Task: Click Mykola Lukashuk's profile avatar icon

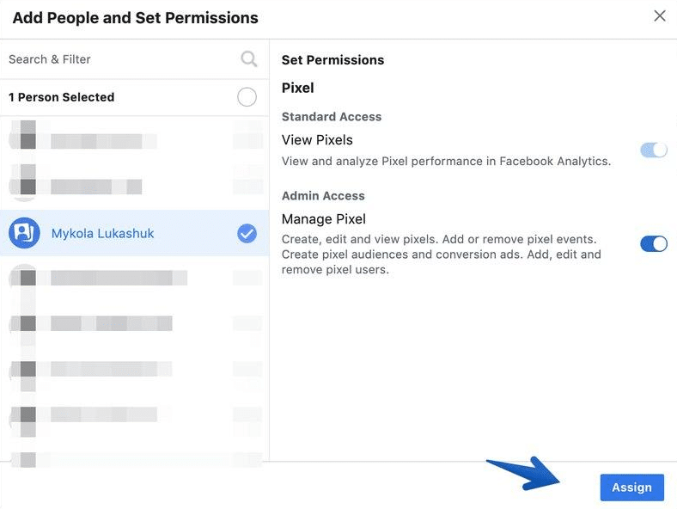Action: [25, 232]
